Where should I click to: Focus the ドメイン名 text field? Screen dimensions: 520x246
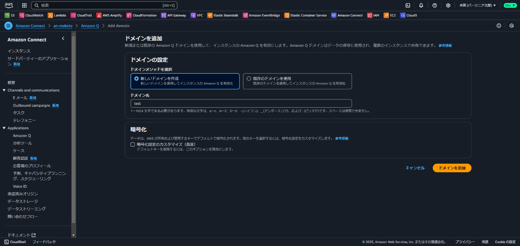(x=241, y=103)
